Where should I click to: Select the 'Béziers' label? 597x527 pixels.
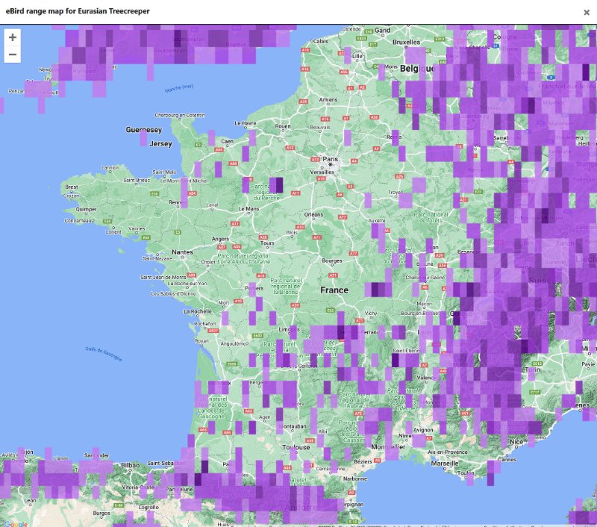pos(363,461)
